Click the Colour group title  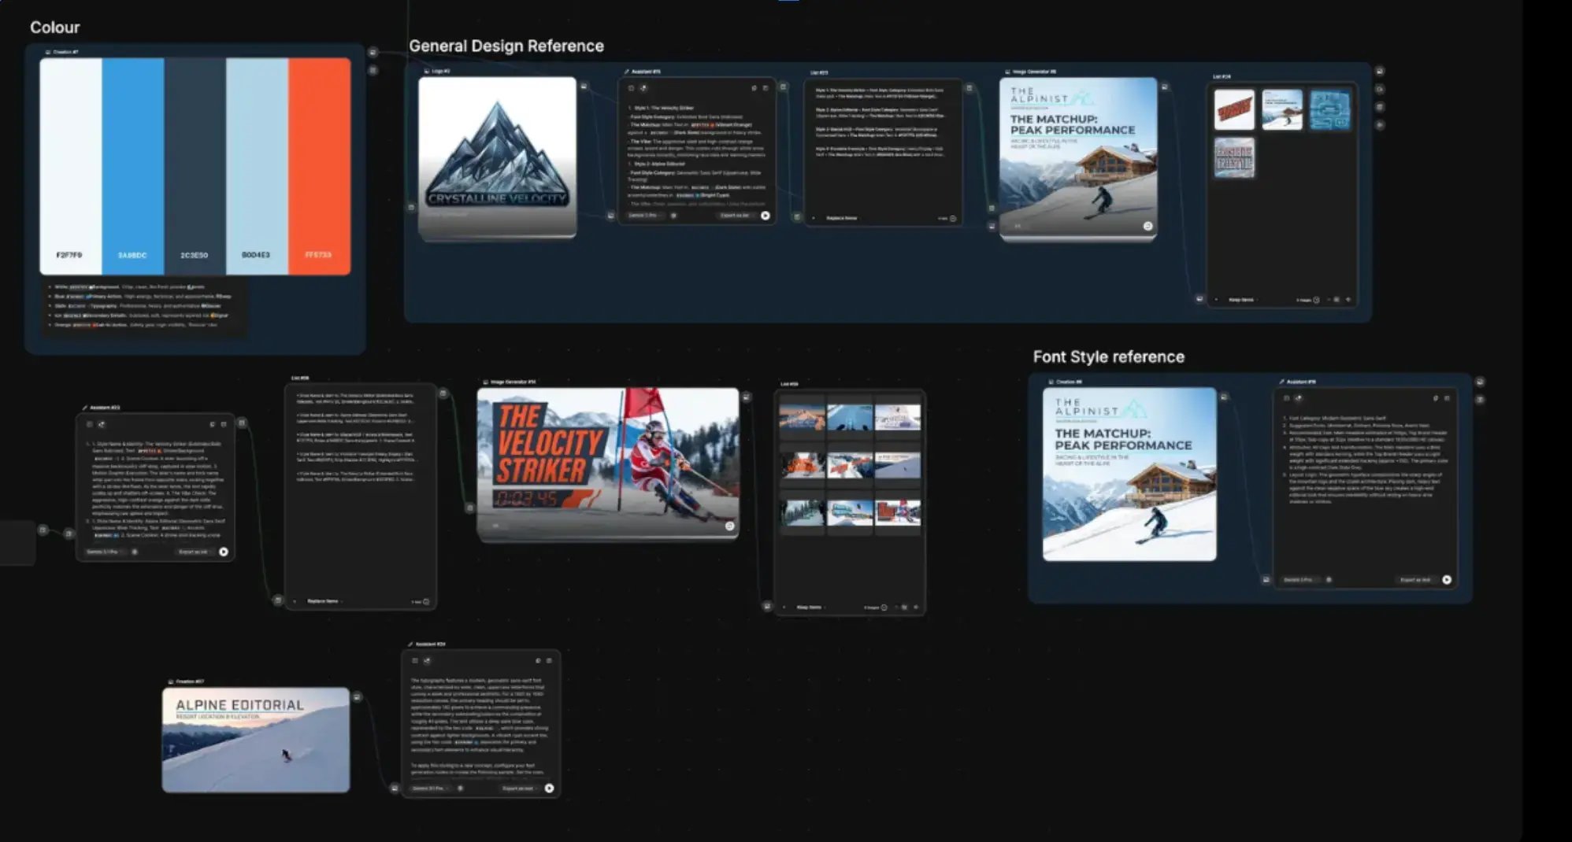point(54,27)
